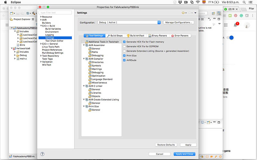The height and width of the screenshot is (160, 257).
Task: Click Apply and Close button
Action: [184, 154]
